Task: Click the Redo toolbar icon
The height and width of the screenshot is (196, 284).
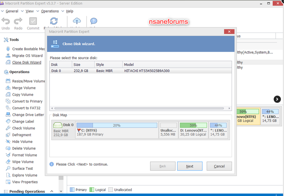Action: [x=18, y=21]
